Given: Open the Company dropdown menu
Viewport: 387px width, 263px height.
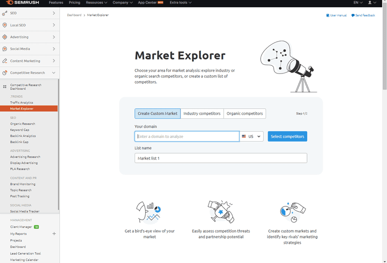Looking at the screenshot, I should point(122,2).
